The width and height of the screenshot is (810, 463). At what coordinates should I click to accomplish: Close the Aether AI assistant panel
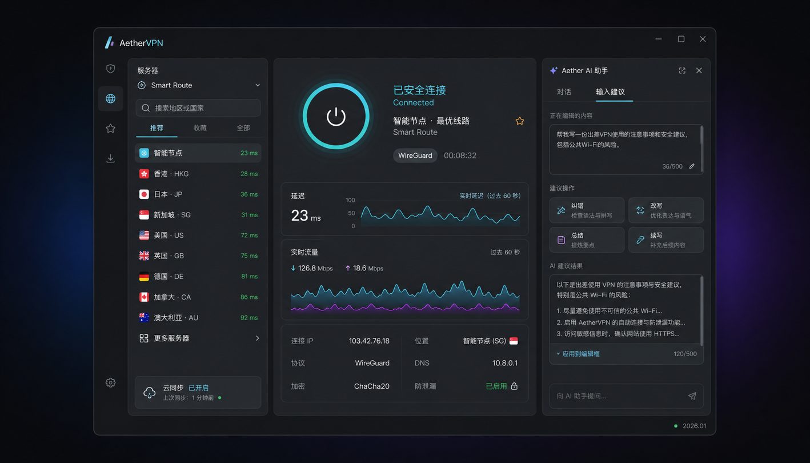coord(699,70)
